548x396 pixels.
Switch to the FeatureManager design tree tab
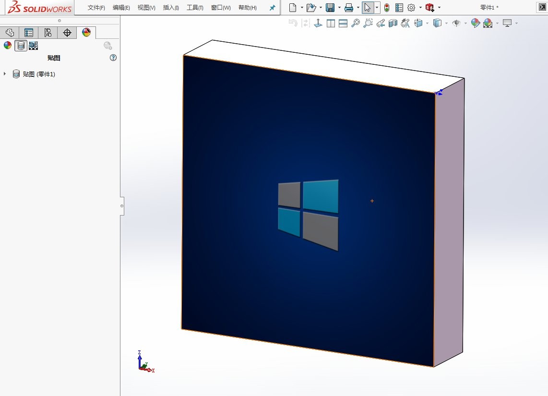(x=10, y=33)
